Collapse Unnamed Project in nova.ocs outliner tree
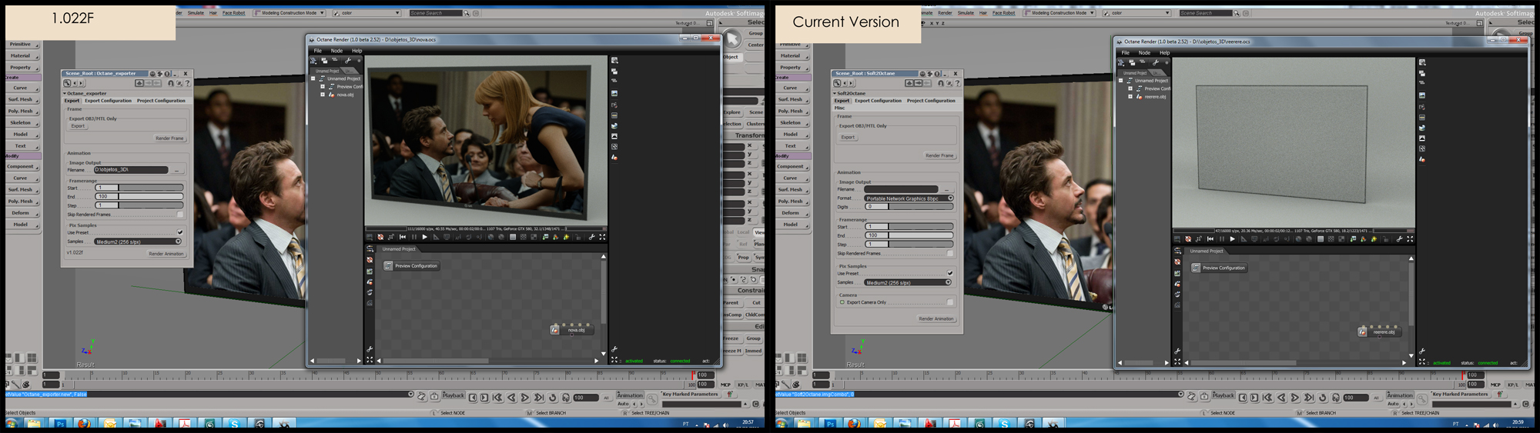 pos(313,78)
